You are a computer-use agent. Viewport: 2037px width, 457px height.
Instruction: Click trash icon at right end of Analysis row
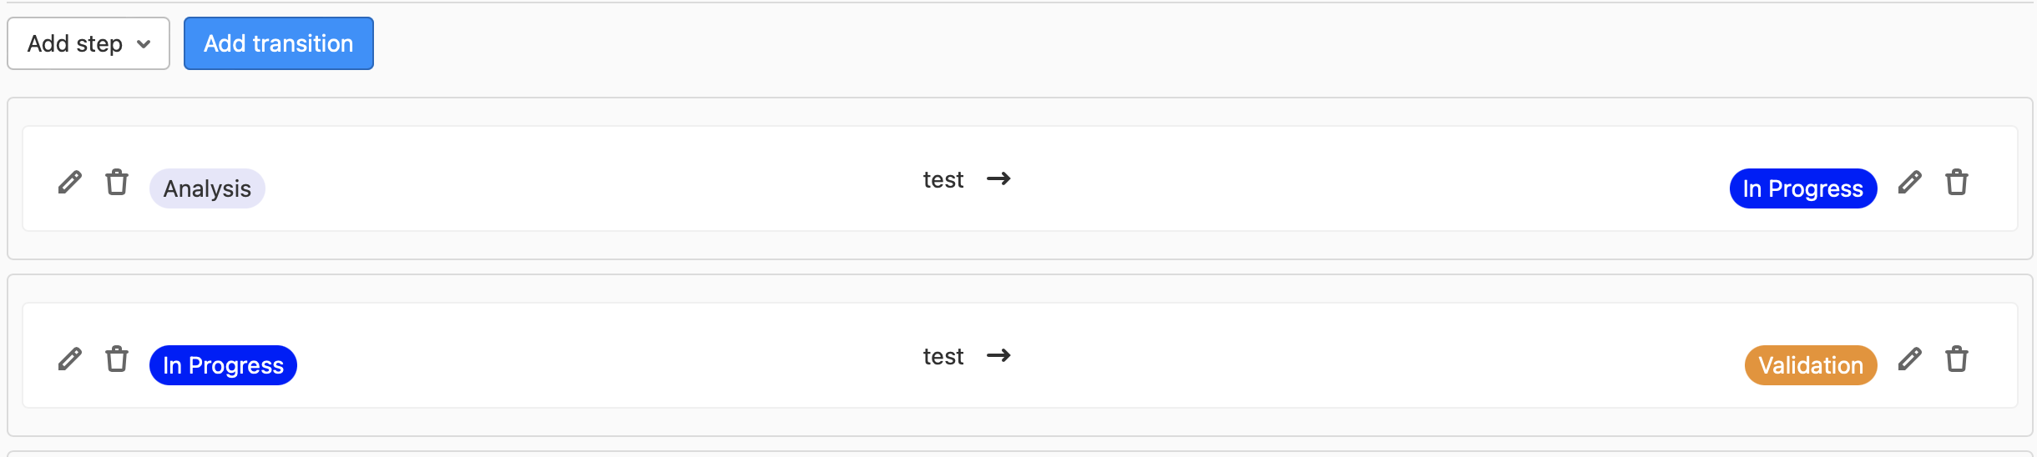click(1957, 182)
